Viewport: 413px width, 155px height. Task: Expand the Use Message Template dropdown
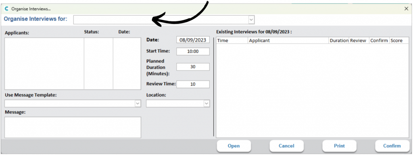point(138,103)
